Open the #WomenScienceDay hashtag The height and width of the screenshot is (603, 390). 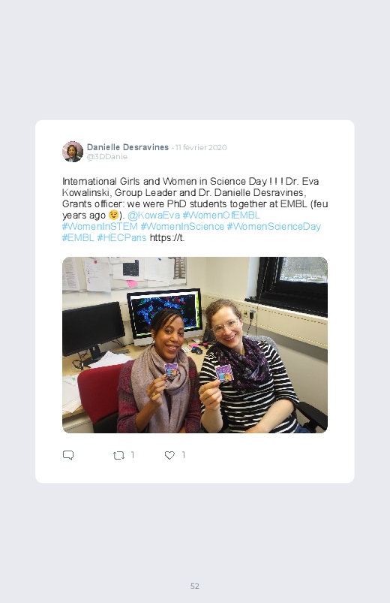(274, 226)
